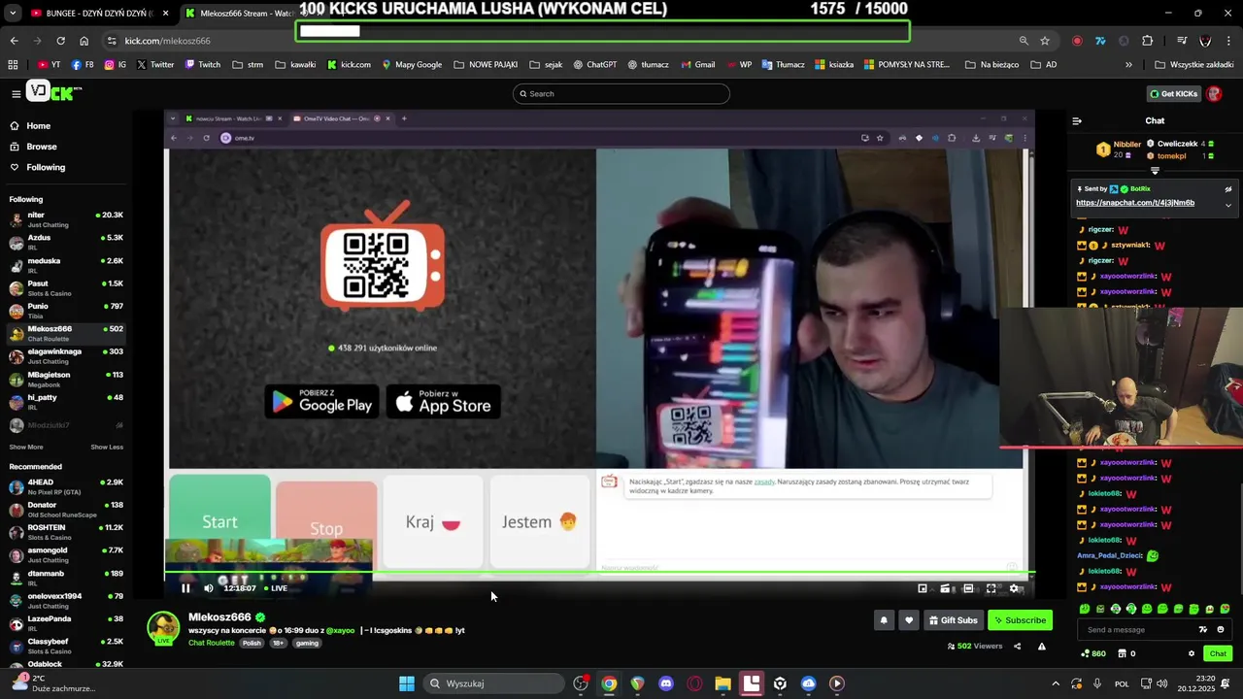1243x699 pixels.
Task: Open stream player settings gear
Action: tap(1015, 588)
